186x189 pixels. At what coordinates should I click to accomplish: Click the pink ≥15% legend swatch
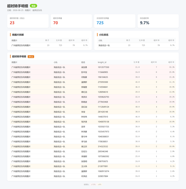(93, 184)
